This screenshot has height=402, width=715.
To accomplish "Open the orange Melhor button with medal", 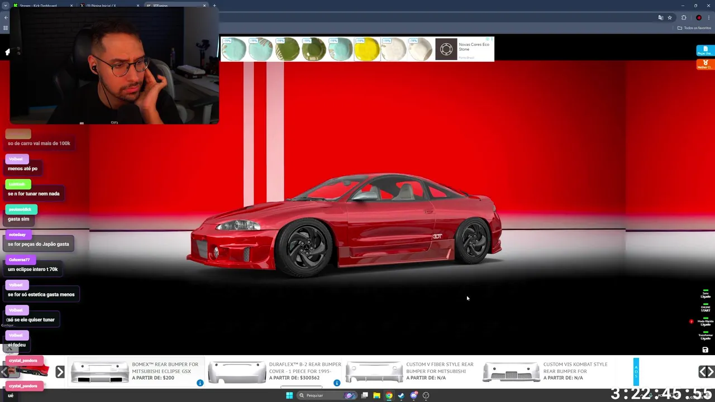I will (705, 65).
